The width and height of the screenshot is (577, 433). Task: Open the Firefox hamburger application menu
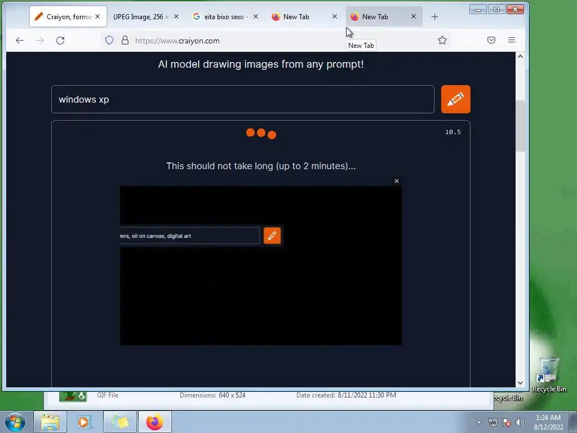pos(512,40)
